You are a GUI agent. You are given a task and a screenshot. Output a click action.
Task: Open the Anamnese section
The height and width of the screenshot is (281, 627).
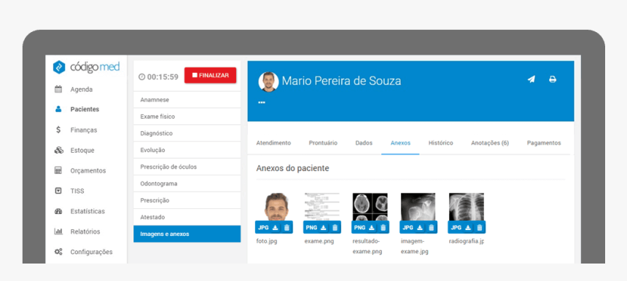(187, 100)
